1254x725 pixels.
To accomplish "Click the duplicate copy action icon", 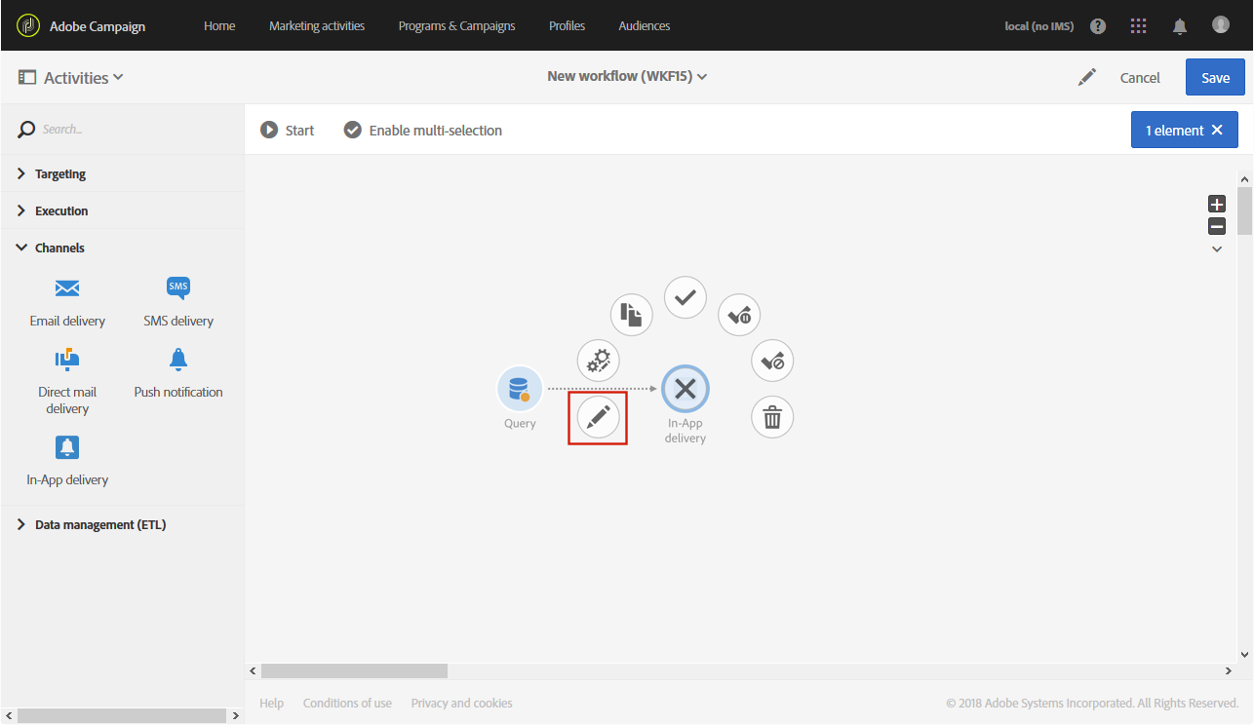I will pyautogui.click(x=632, y=315).
